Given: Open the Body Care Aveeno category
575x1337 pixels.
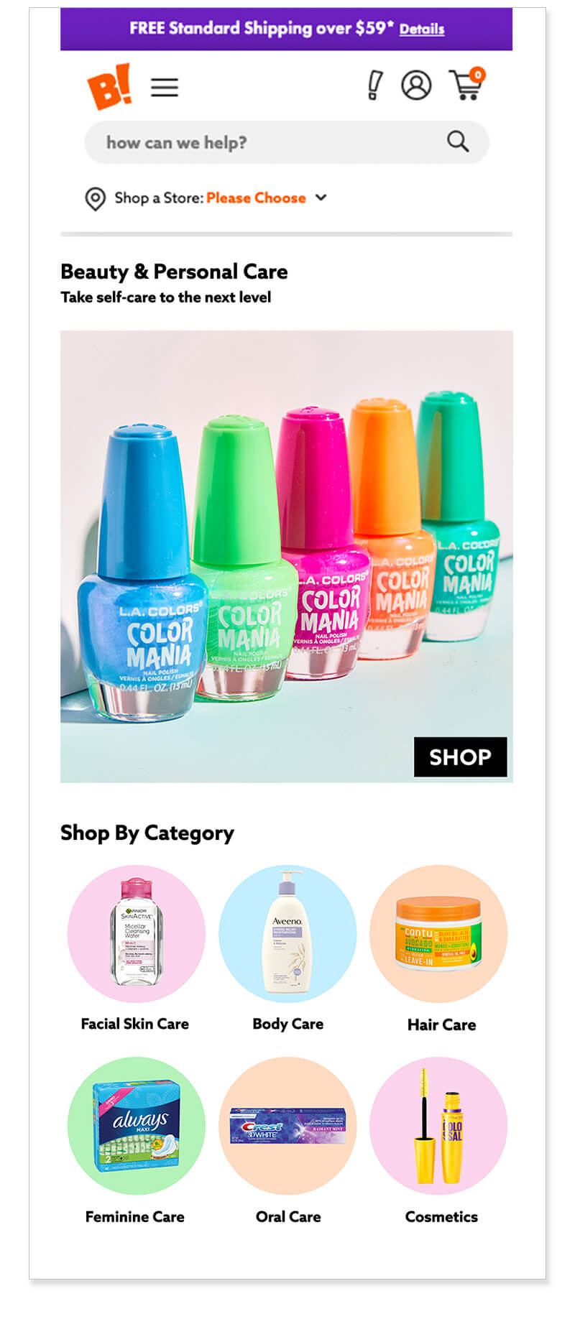Looking at the screenshot, I should pos(287,933).
